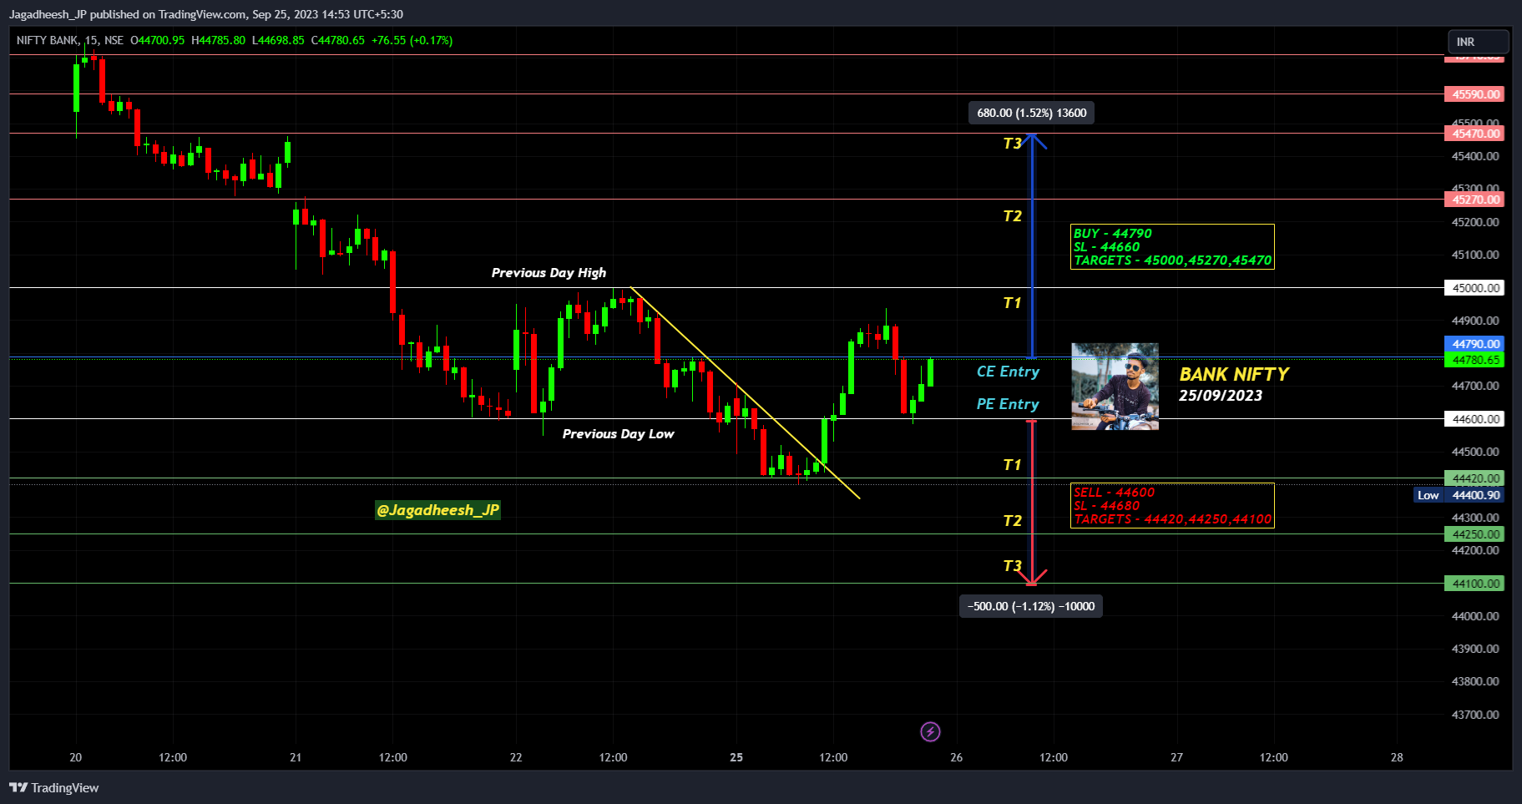Click date 25 on the time axis

point(736,757)
